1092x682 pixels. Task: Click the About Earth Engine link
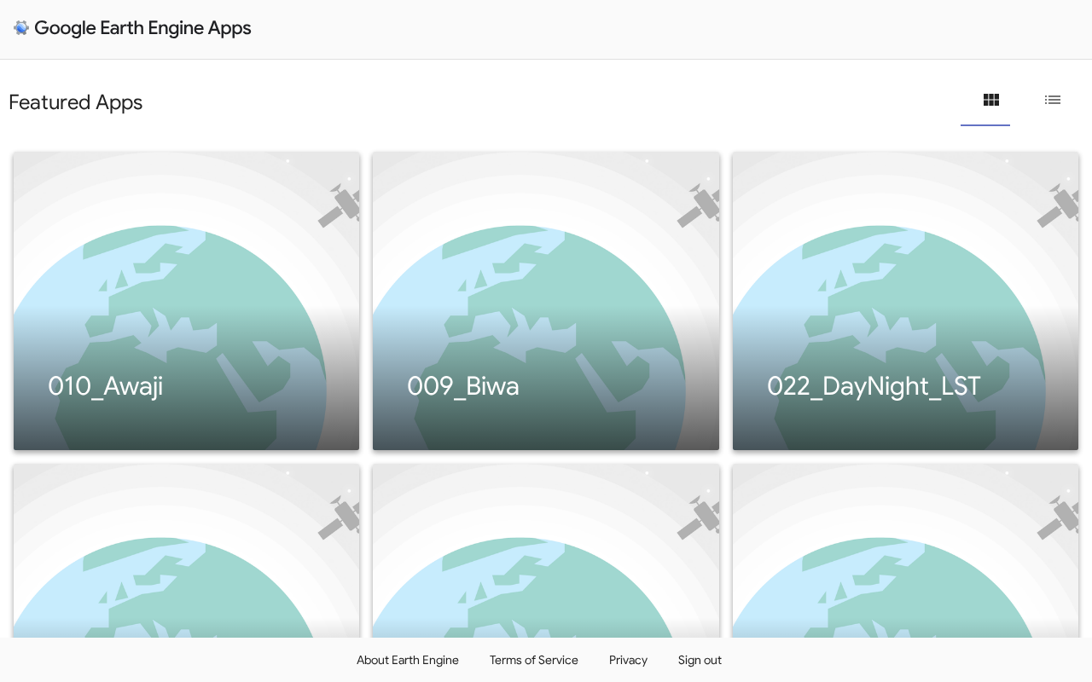(408, 660)
